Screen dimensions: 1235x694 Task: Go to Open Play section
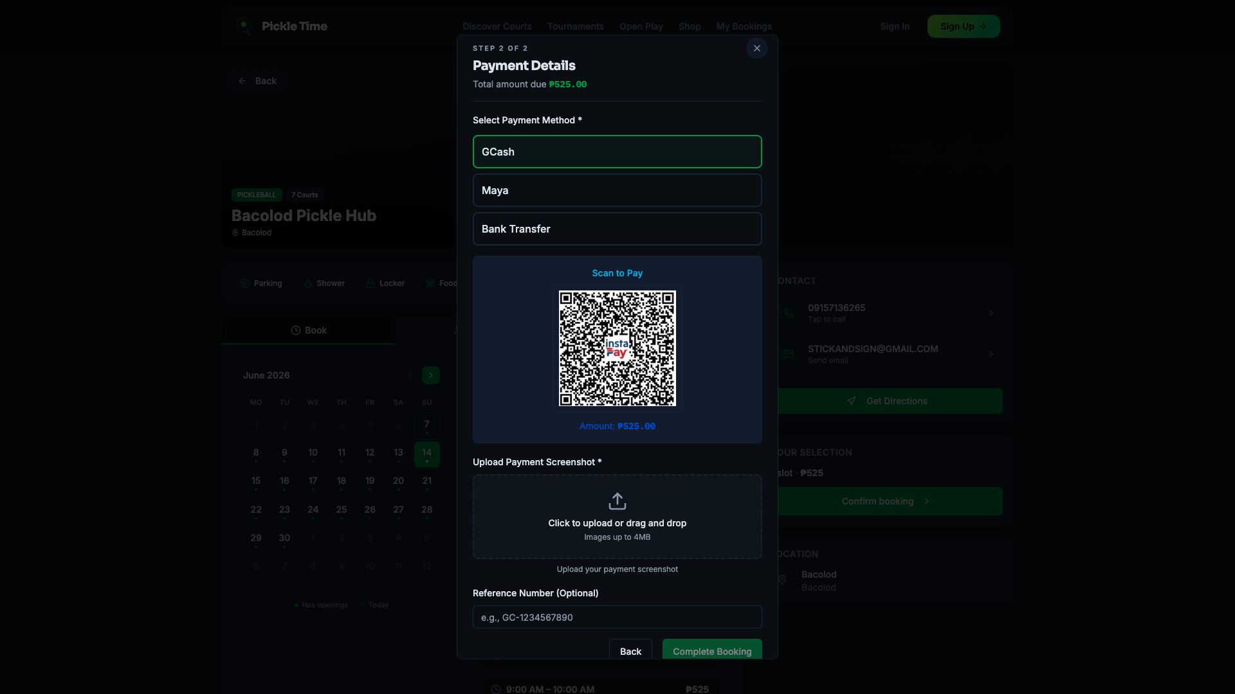[x=641, y=26]
